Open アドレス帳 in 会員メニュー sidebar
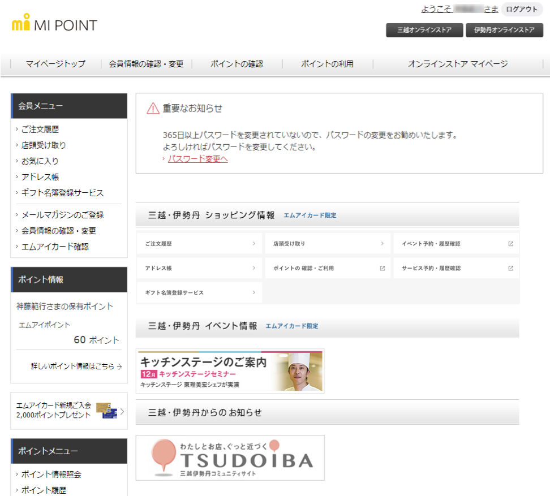 (40, 176)
